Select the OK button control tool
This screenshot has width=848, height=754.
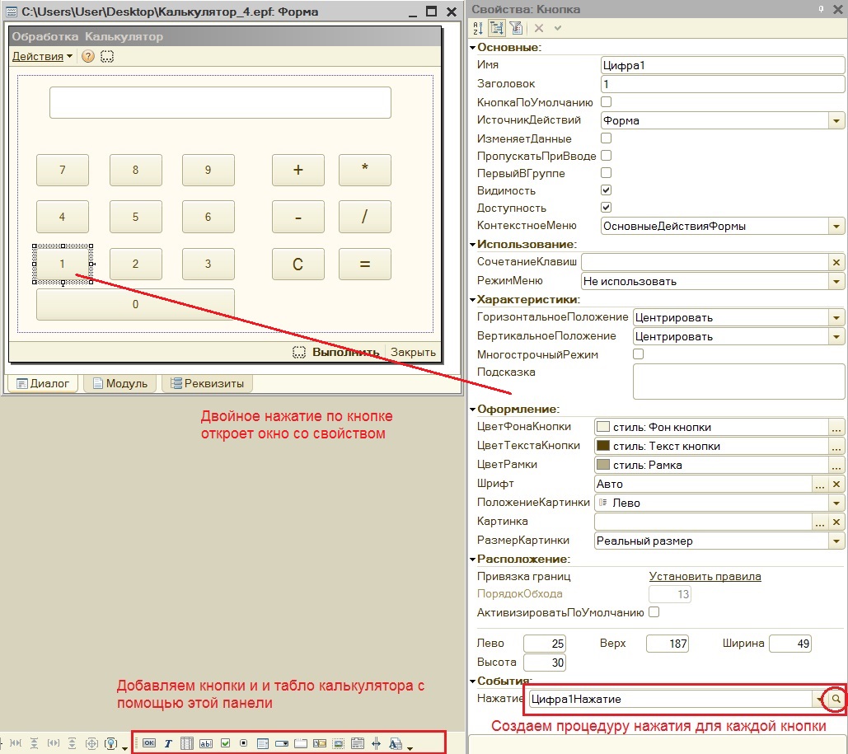(x=149, y=743)
